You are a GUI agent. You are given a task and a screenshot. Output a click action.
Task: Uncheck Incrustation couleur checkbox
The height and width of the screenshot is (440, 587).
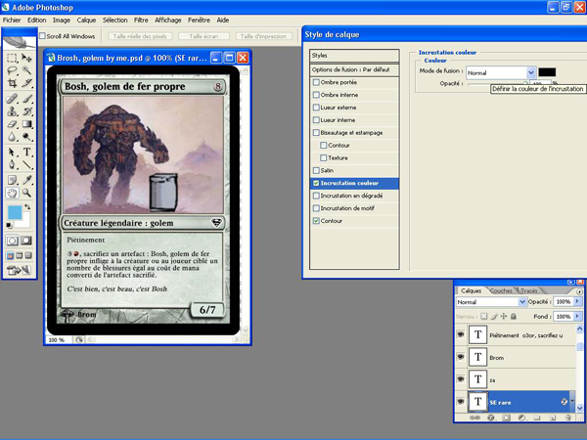pos(316,184)
